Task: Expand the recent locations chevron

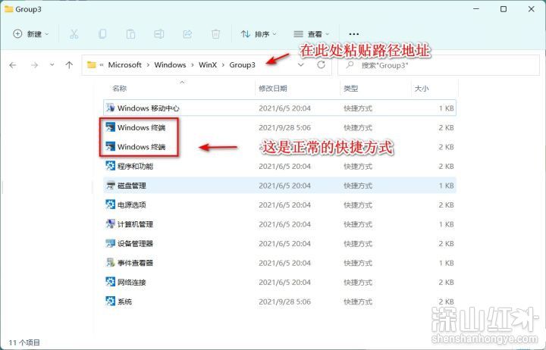Action: [x=52, y=64]
